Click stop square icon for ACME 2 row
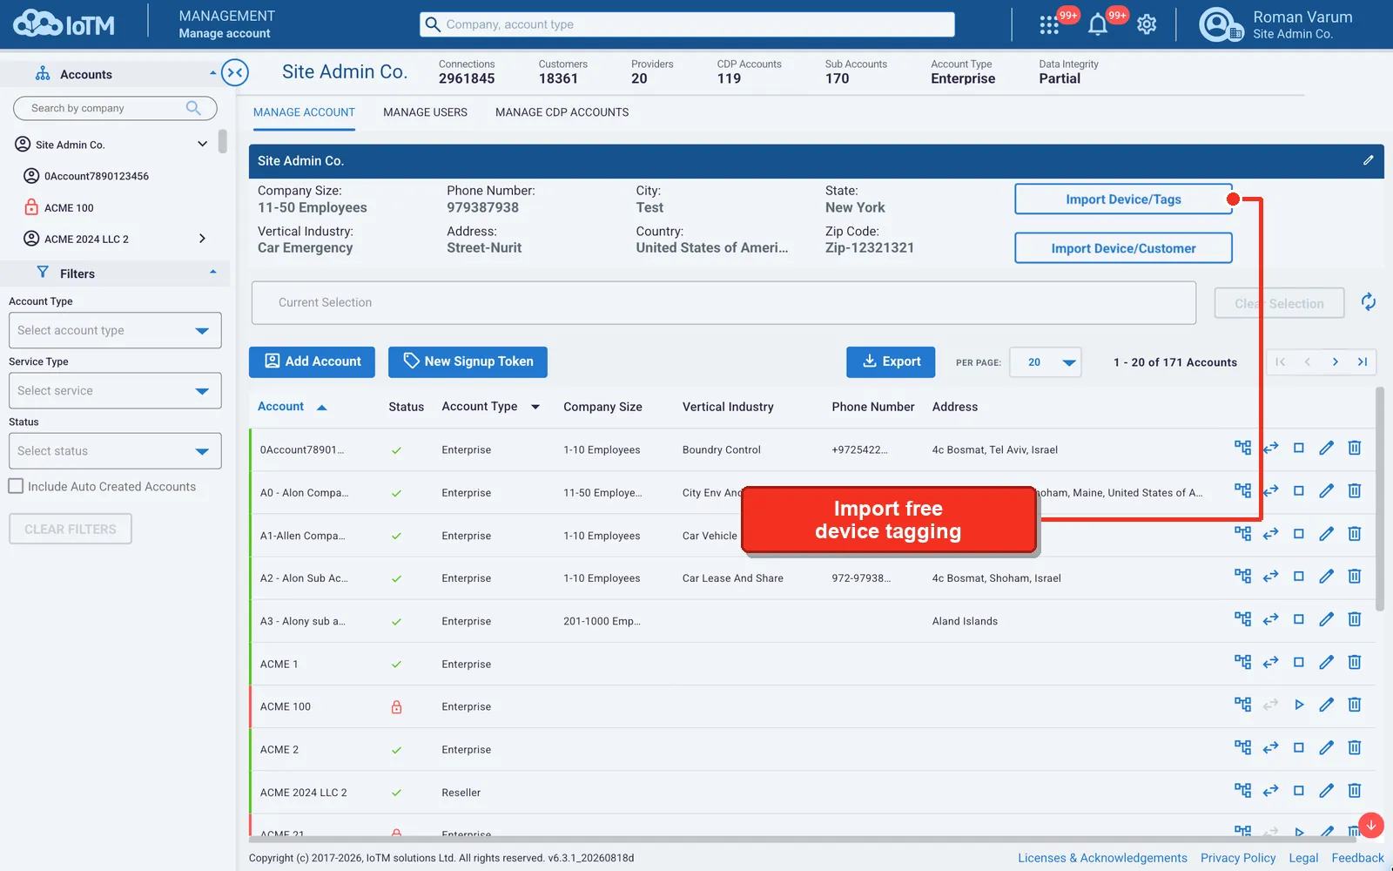Screen dimensions: 1393x871 tap(1298, 747)
